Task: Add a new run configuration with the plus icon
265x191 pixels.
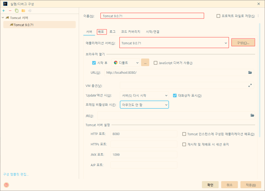Action: coord(4,11)
